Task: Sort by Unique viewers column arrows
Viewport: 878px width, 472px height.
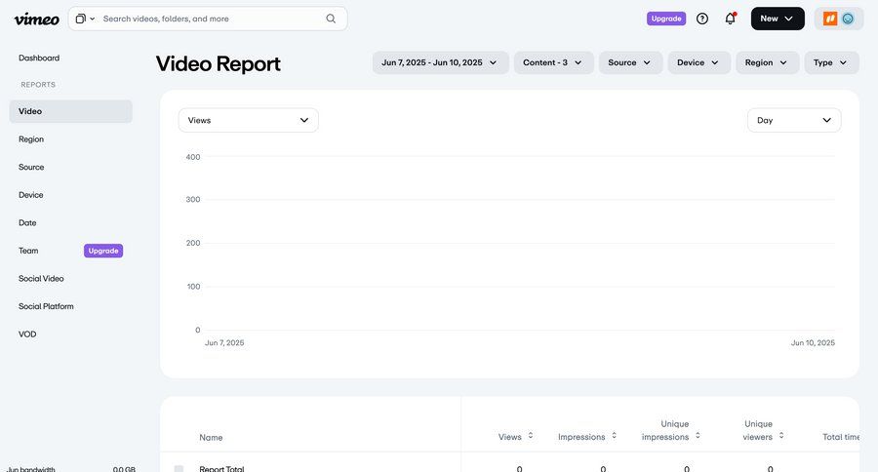Action: 781,436
